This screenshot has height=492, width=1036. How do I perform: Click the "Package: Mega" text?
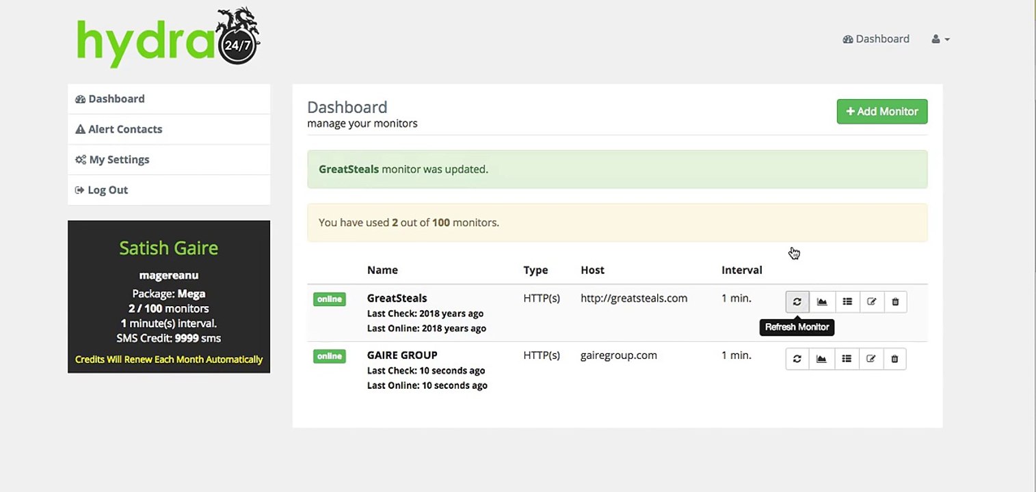(169, 294)
